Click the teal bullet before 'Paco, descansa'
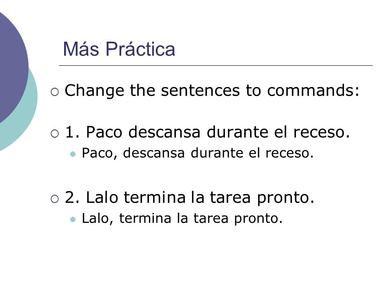Screen dimensions: 392x294 tap(73, 154)
